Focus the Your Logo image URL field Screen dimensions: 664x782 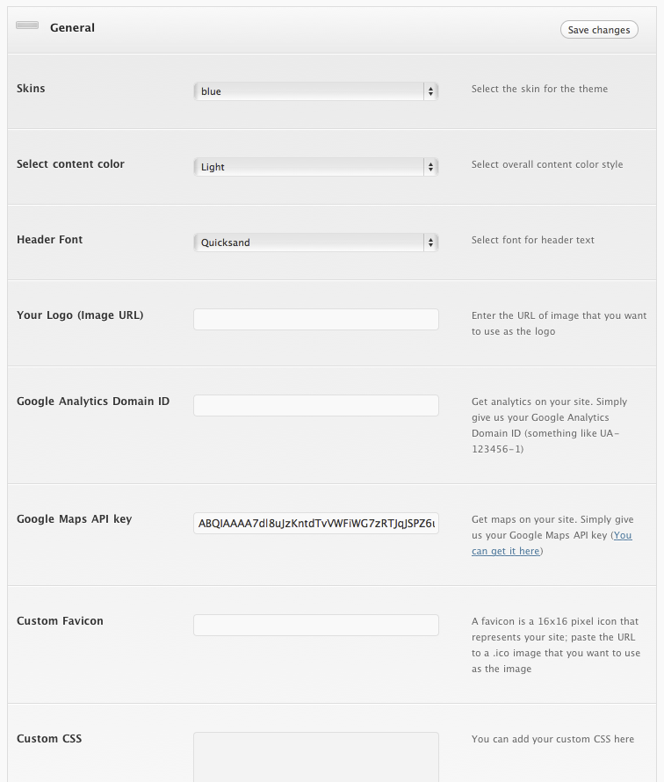(315, 319)
